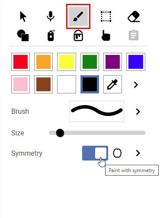Image resolution: width=160 pixels, height=218 pixels.
Task: Expand more colors with the chevron
Action: coord(136,85)
